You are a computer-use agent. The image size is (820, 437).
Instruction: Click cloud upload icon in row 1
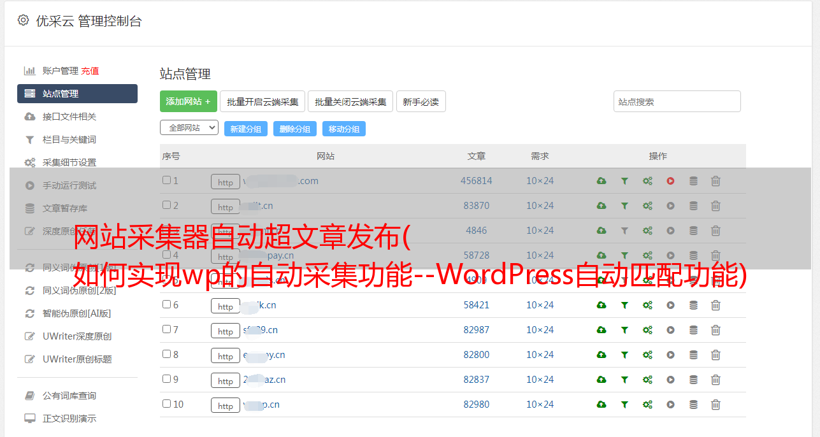(601, 181)
